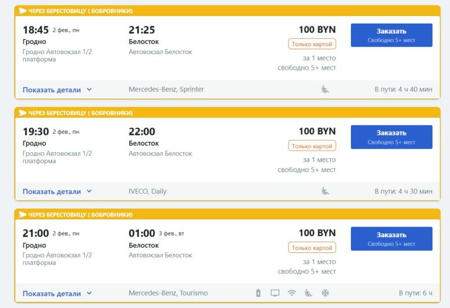Click the Mercedes-Benz, Sprinter vehicle label
This screenshot has width=450, height=308.
[x=166, y=89]
